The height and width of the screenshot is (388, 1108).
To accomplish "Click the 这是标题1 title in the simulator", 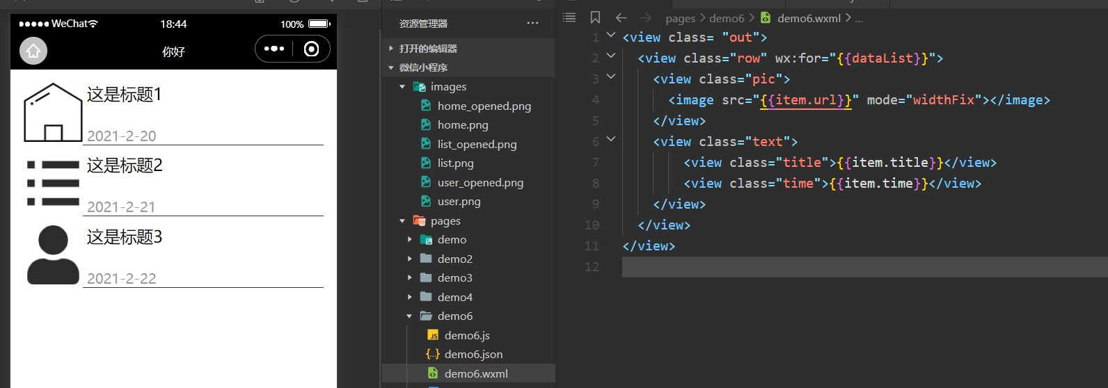I will tap(124, 94).
